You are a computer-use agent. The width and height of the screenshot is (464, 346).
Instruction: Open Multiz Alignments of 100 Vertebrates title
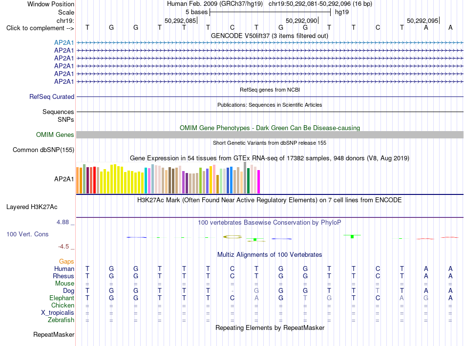tap(270, 254)
